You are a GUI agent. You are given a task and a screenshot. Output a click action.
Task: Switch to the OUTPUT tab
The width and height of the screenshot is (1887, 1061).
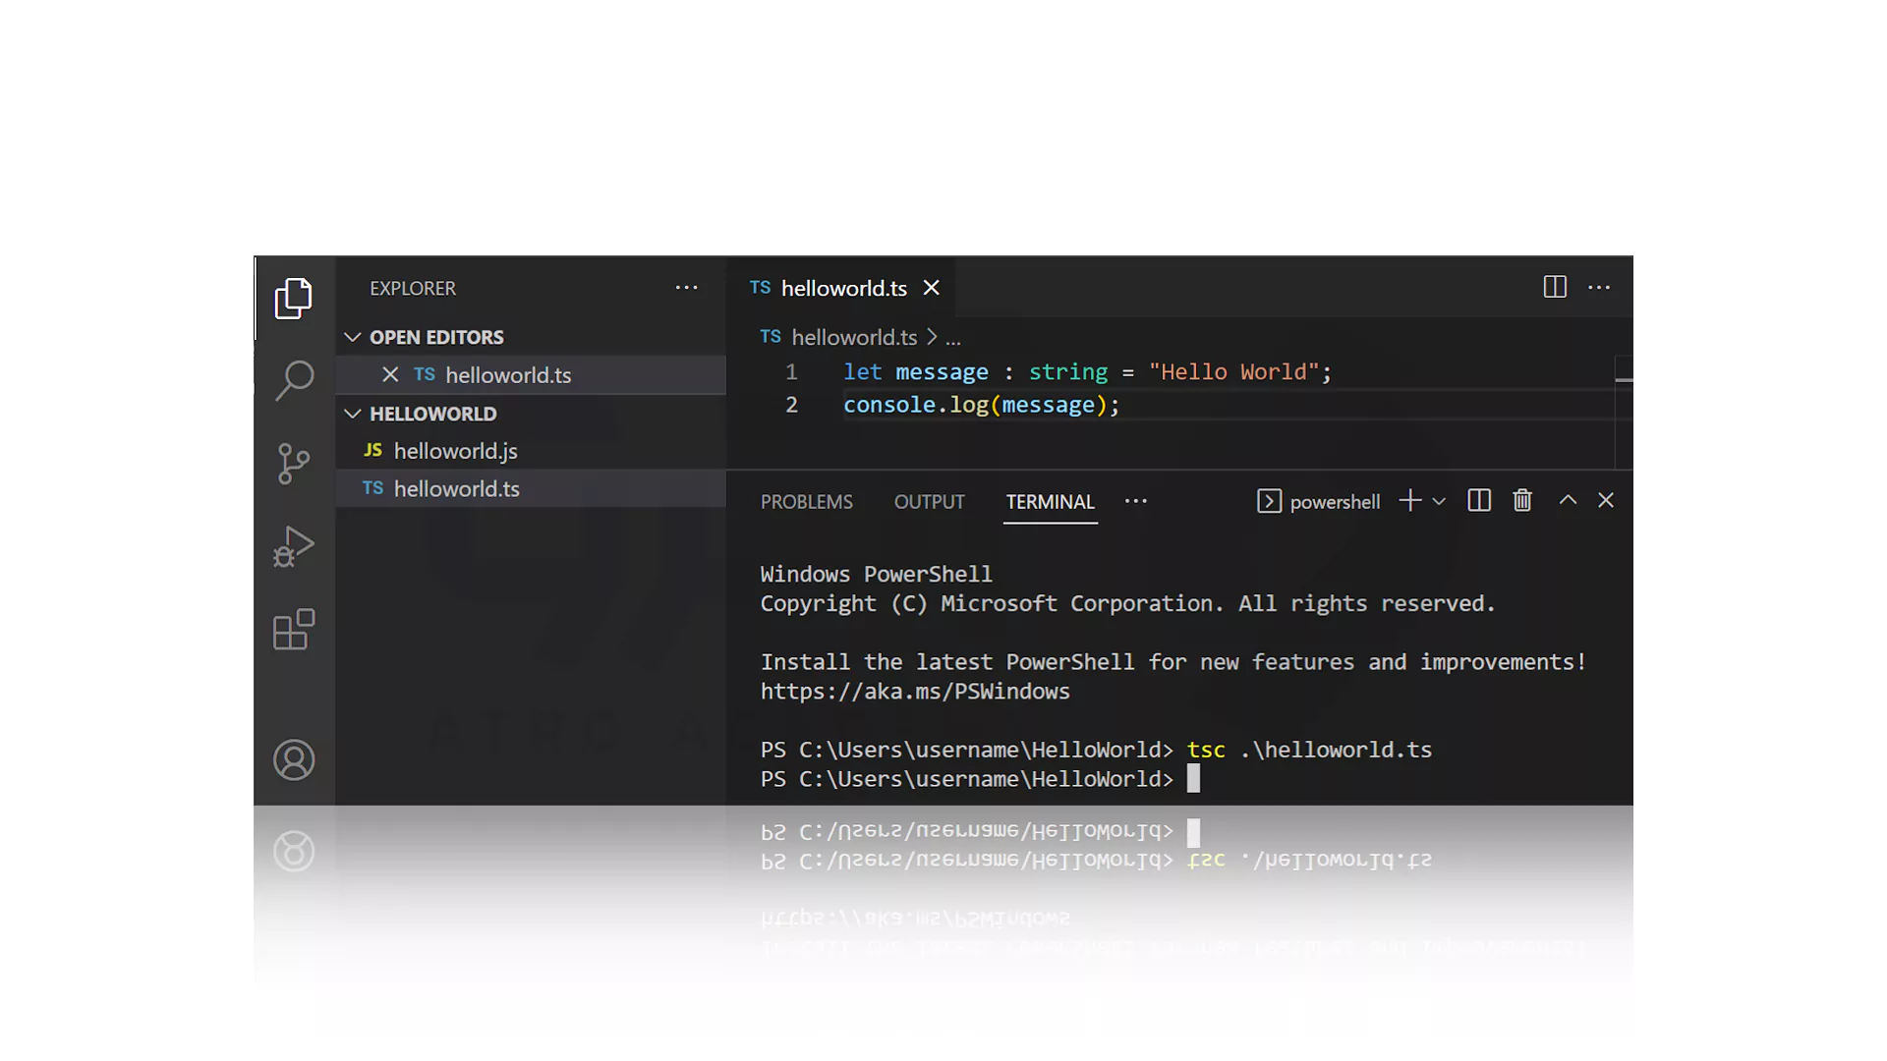(929, 502)
